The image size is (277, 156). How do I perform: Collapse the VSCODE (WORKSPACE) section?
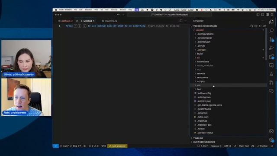coord(205,26)
